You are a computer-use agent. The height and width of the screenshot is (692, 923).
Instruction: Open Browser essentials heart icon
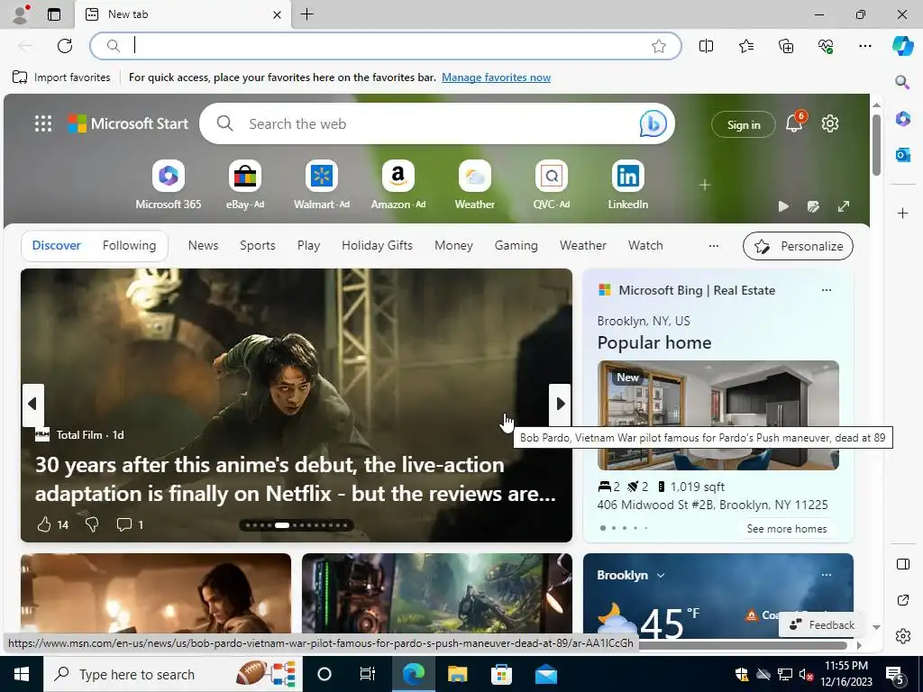click(826, 46)
